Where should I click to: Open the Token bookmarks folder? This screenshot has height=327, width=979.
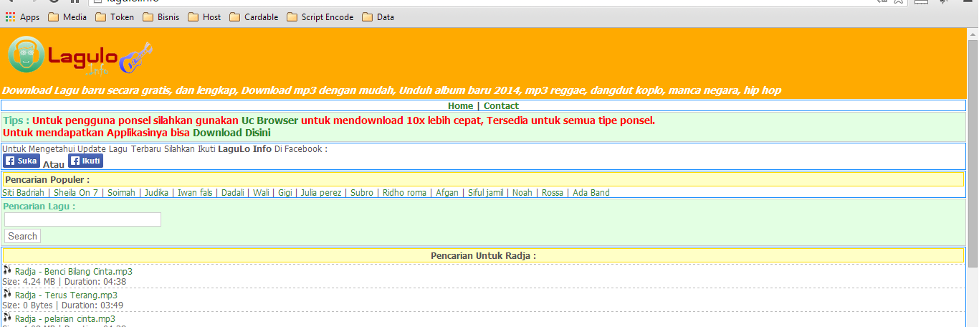(115, 17)
